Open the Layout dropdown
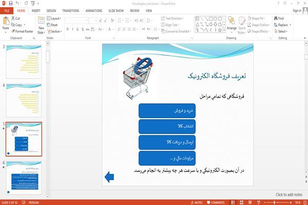The width and height of the screenshot is (308, 205). tap(54, 18)
